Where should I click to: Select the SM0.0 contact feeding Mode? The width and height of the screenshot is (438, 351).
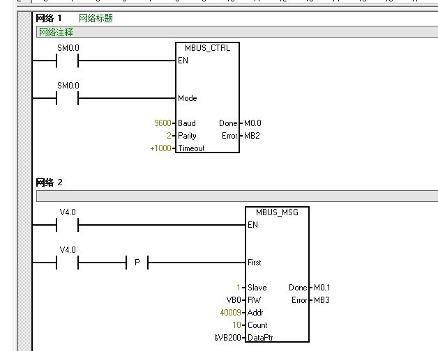68,98
